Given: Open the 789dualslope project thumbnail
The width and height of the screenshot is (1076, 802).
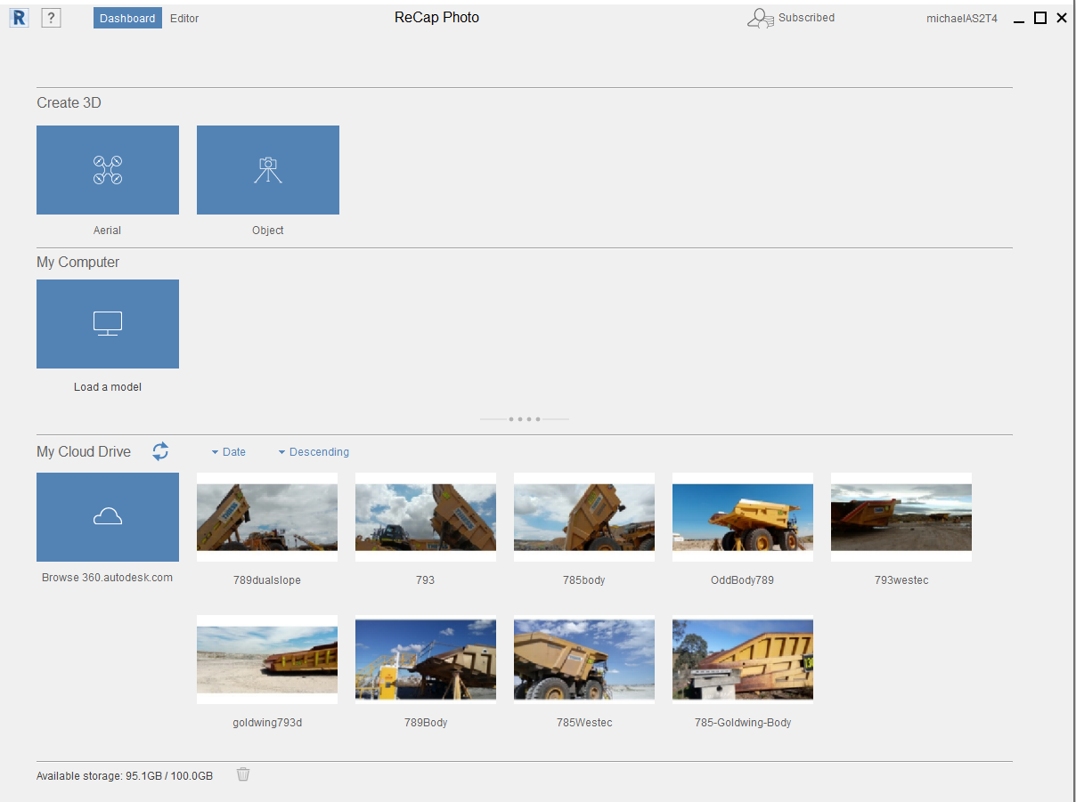Looking at the screenshot, I should point(267,517).
